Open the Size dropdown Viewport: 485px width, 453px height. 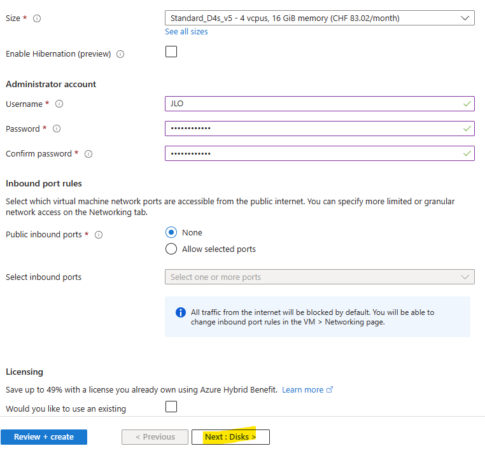(x=320, y=18)
